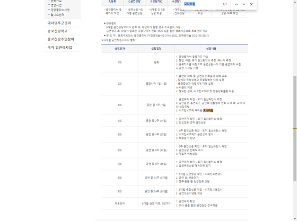Click the 금연 중 24주 (6개월) cell

pyautogui.click(x=156, y=191)
